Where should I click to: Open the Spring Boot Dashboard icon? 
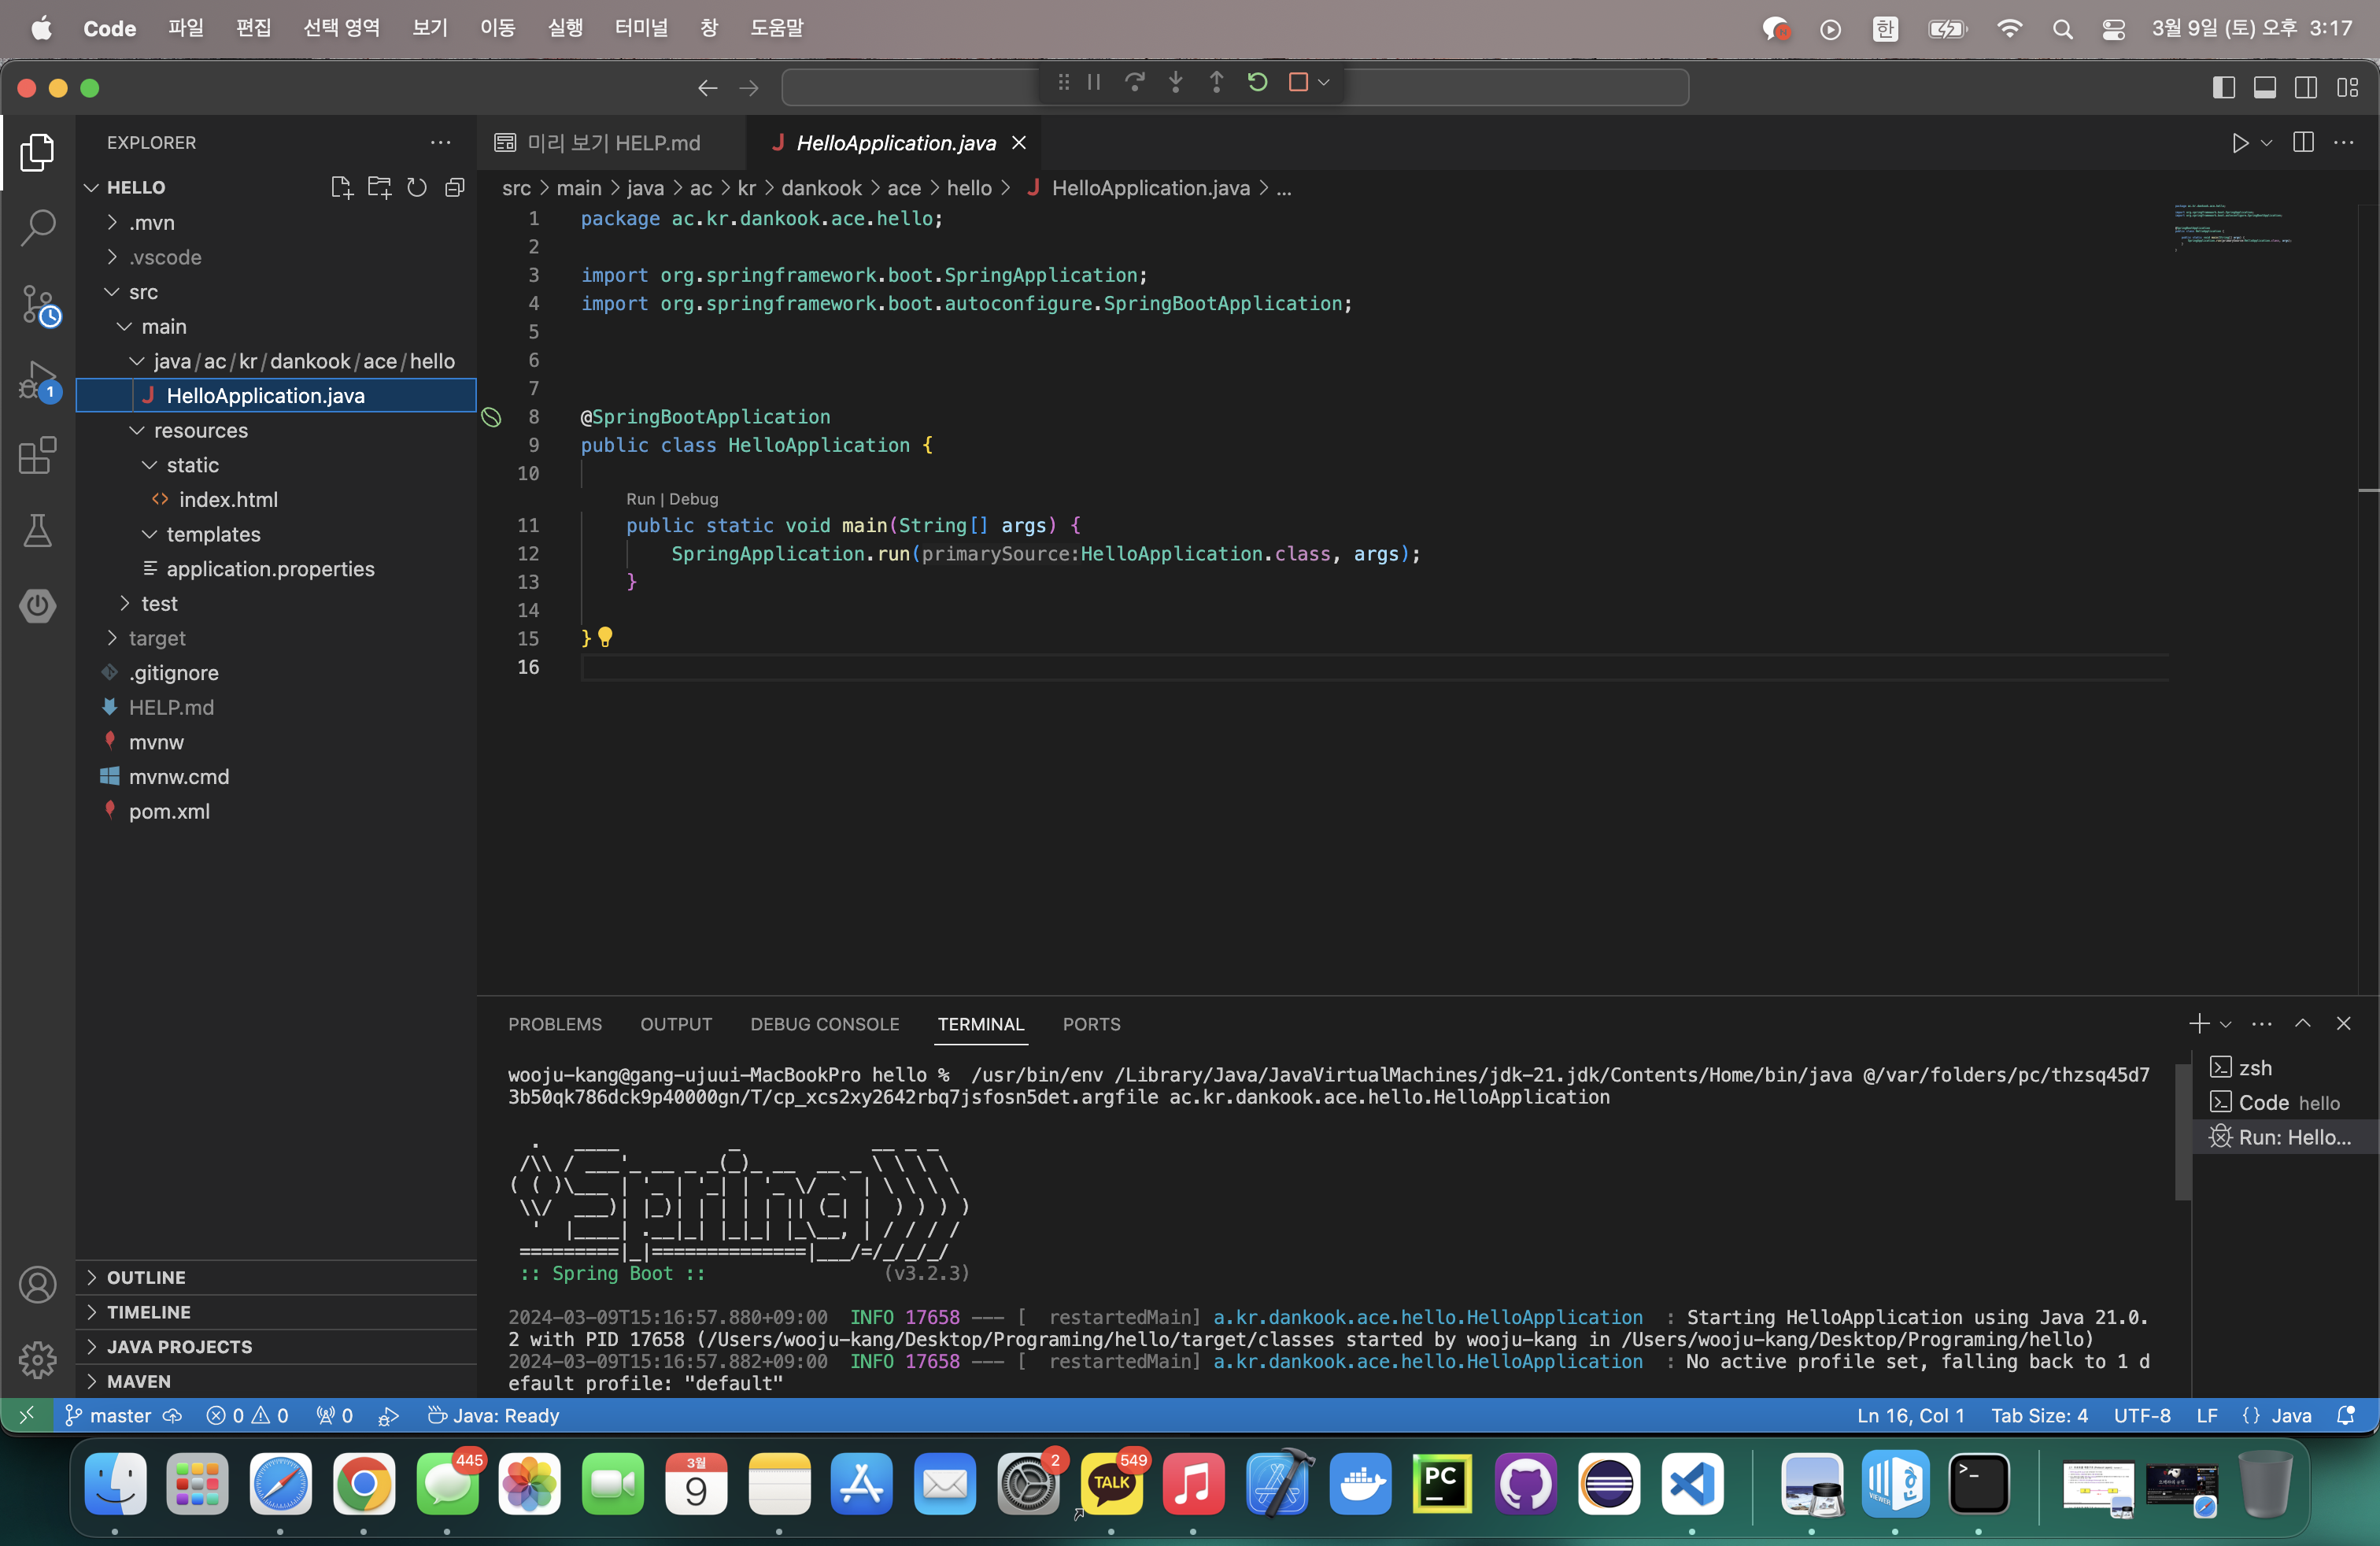[x=37, y=605]
